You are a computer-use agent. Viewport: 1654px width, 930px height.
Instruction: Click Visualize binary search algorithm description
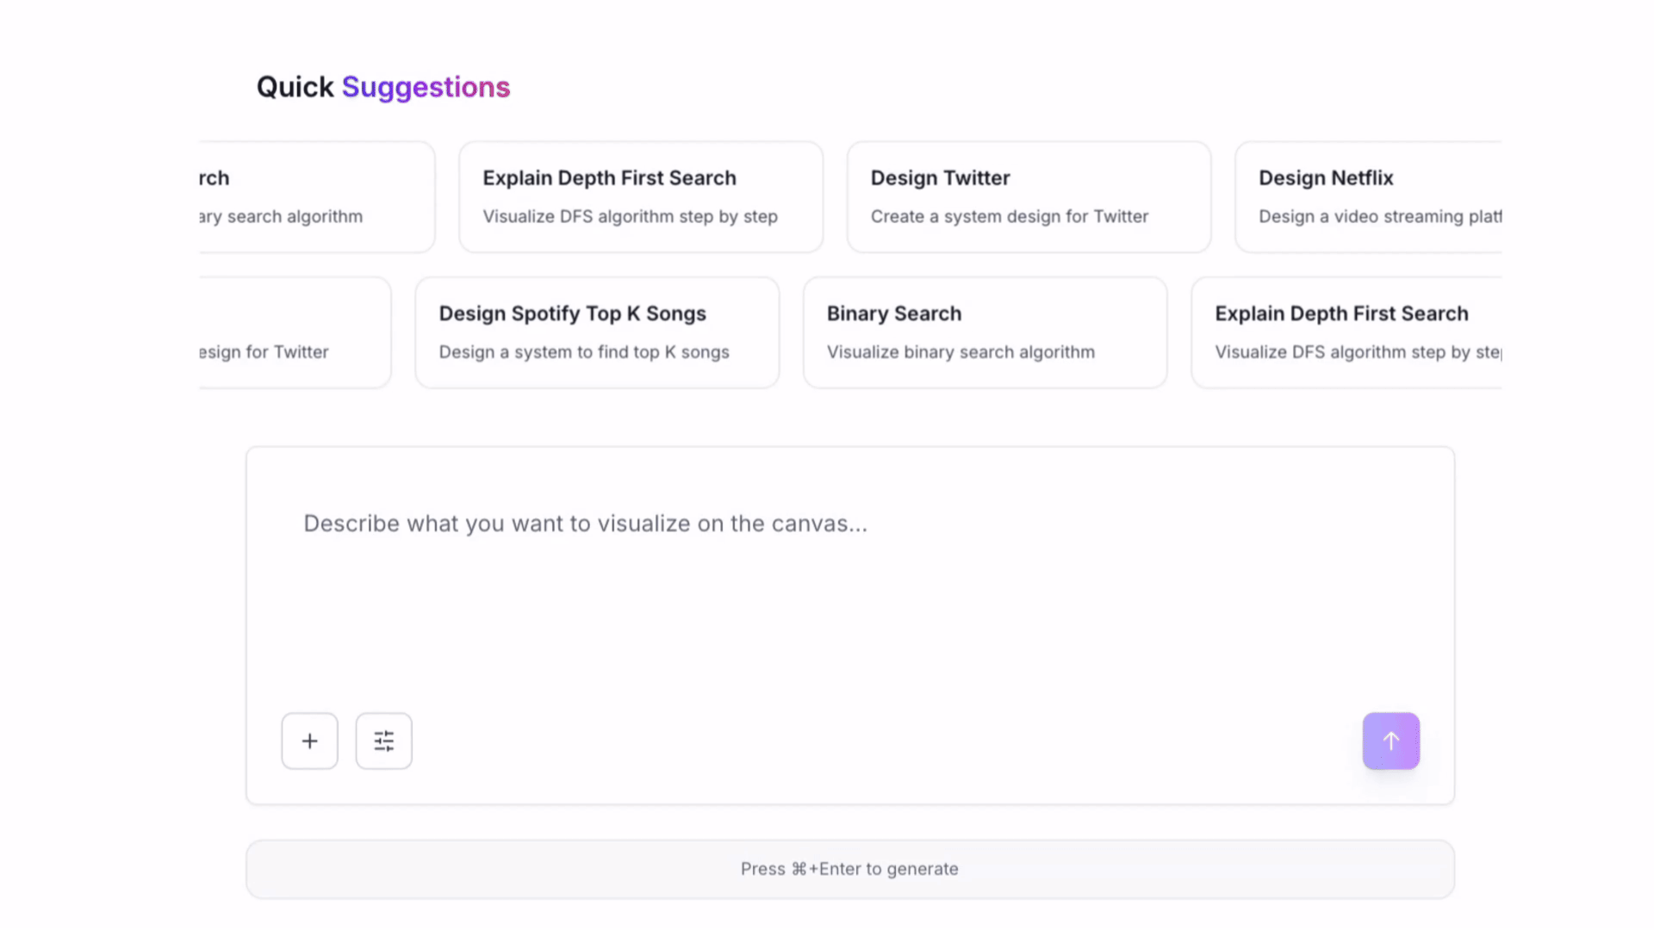960,351
